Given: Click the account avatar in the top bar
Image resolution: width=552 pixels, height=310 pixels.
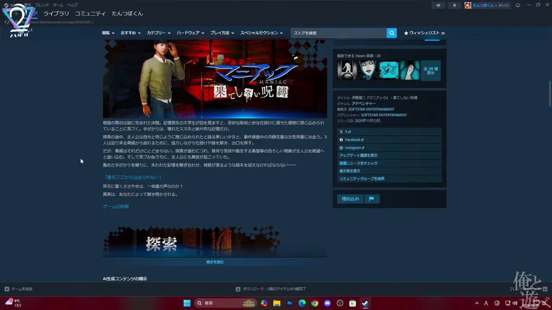Looking at the screenshot, I should 468,5.
